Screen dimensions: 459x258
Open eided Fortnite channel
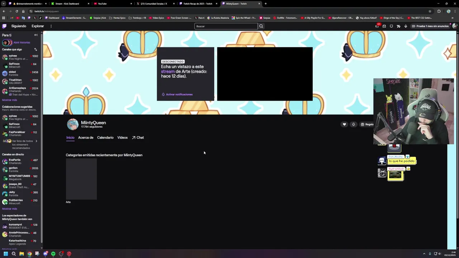coord(20,73)
